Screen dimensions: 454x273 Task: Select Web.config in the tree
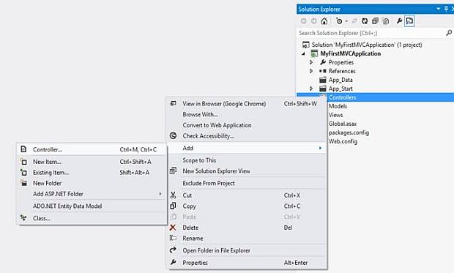(343, 141)
